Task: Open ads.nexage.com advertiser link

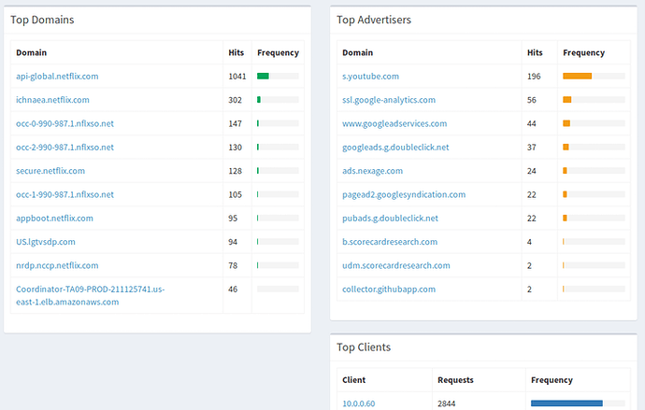Action: [x=373, y=171]
